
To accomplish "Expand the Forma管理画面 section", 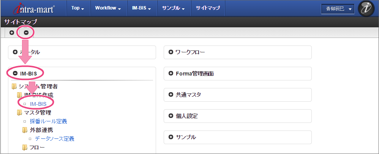I will tap(171, 73).
